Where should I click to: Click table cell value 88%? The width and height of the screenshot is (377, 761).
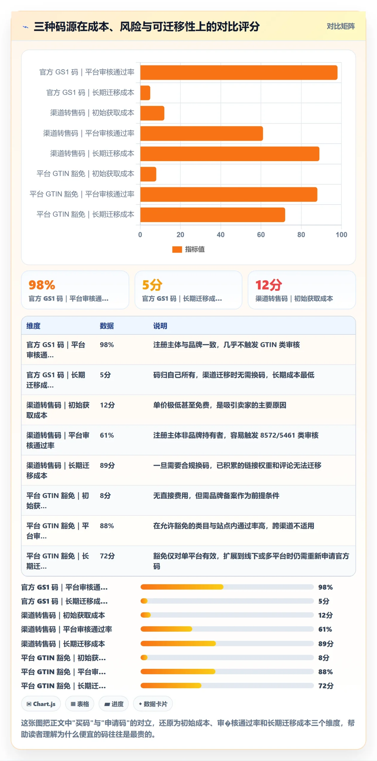[107, 526]
